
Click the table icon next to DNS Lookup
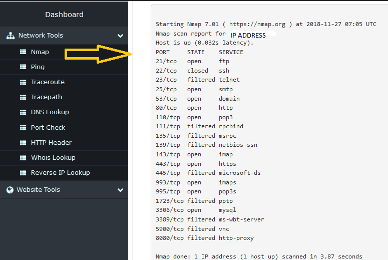(x=23, y=112)
